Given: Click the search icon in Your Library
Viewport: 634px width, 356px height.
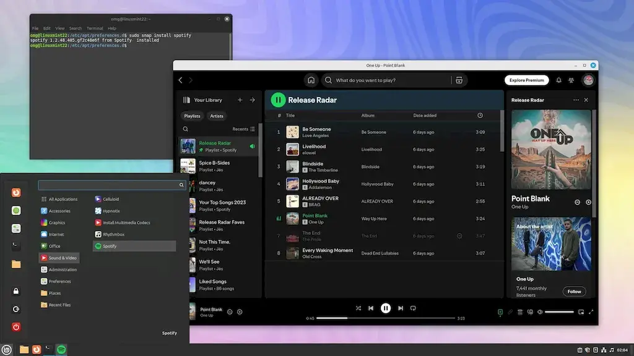Looking at the screenshot, I should pos(186,129).
